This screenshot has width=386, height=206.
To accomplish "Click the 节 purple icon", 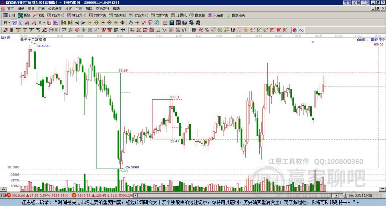I will (x=150, y=23).
